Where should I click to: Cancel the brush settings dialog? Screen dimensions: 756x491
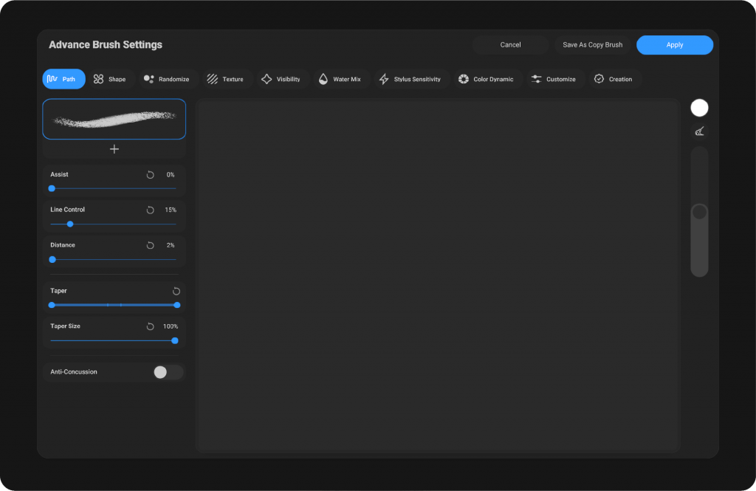pyautogui.click(x=510, y=45)
